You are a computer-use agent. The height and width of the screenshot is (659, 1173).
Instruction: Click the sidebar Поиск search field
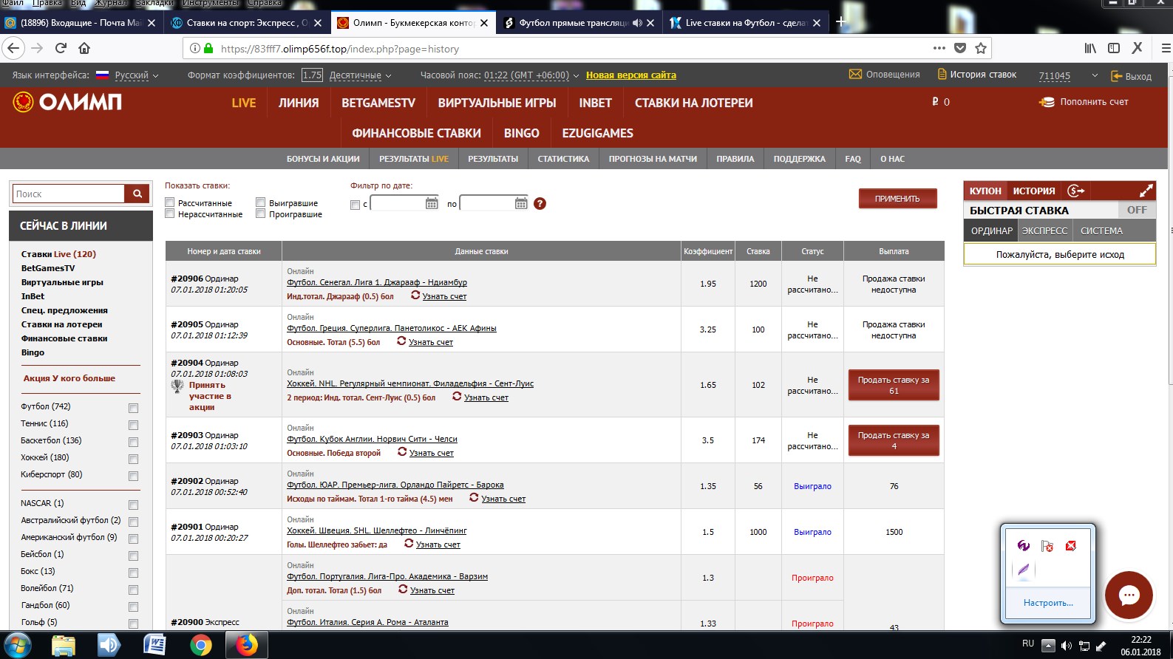[69, 194]
